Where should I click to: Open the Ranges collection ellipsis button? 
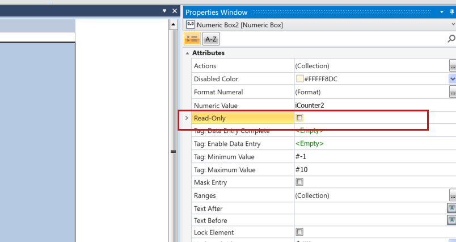click(453, 195)
